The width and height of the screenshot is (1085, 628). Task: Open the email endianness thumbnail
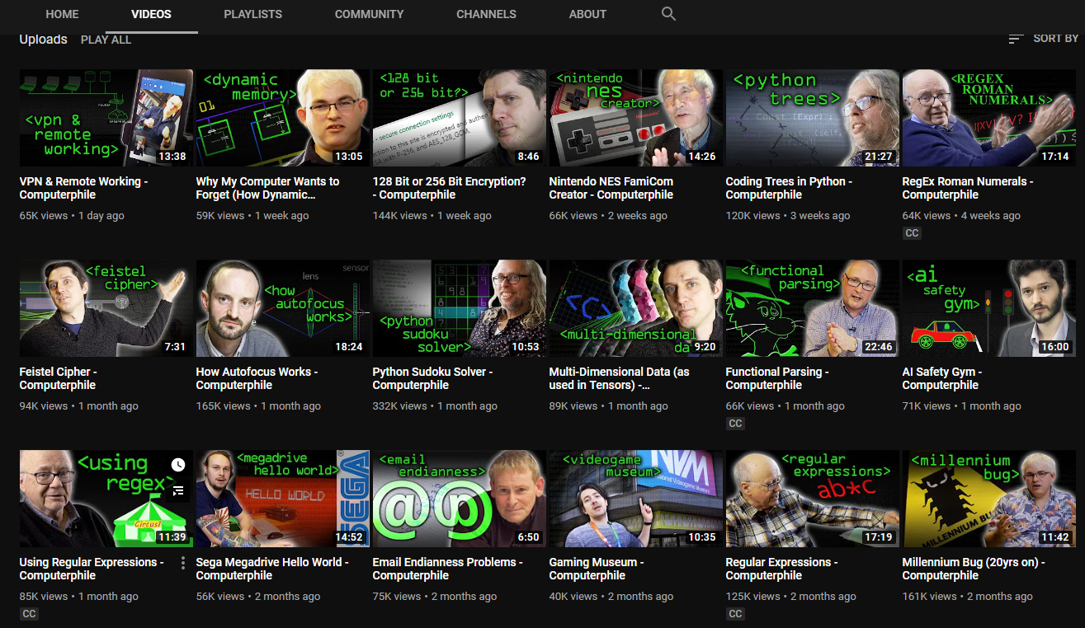[x=460, y=499]
